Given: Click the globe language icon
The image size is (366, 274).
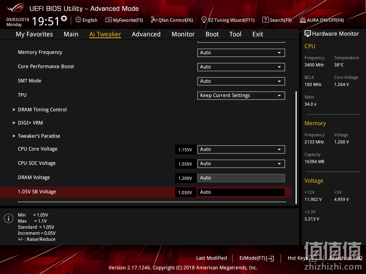Looking at the screenshot, I should [78, 20].
